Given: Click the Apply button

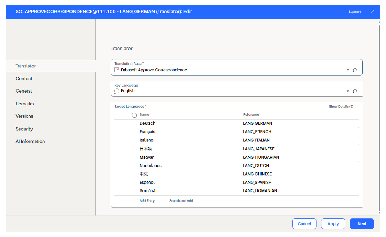Looking at the screenshot, I should pos(333,224).
